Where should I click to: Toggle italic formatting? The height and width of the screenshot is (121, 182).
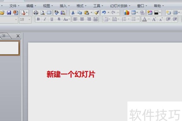(x=45, y=19)
